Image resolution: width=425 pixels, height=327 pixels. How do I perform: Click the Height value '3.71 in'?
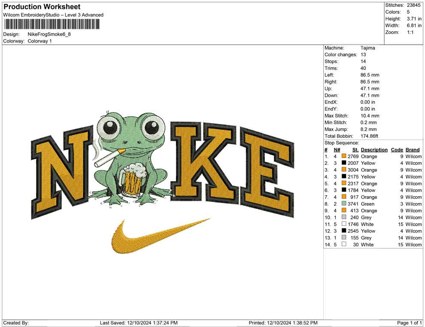tap(414, 19)
